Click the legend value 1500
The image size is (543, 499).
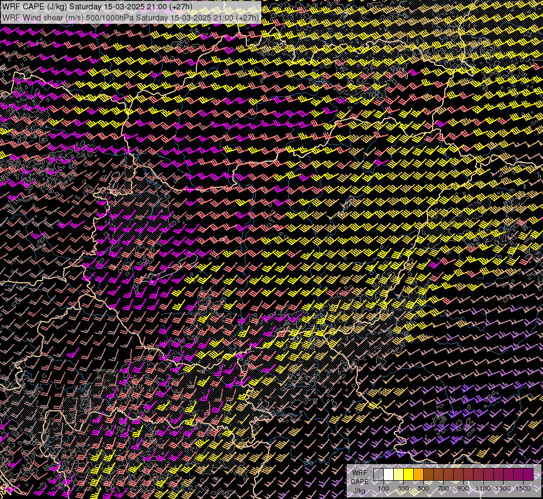523,488
